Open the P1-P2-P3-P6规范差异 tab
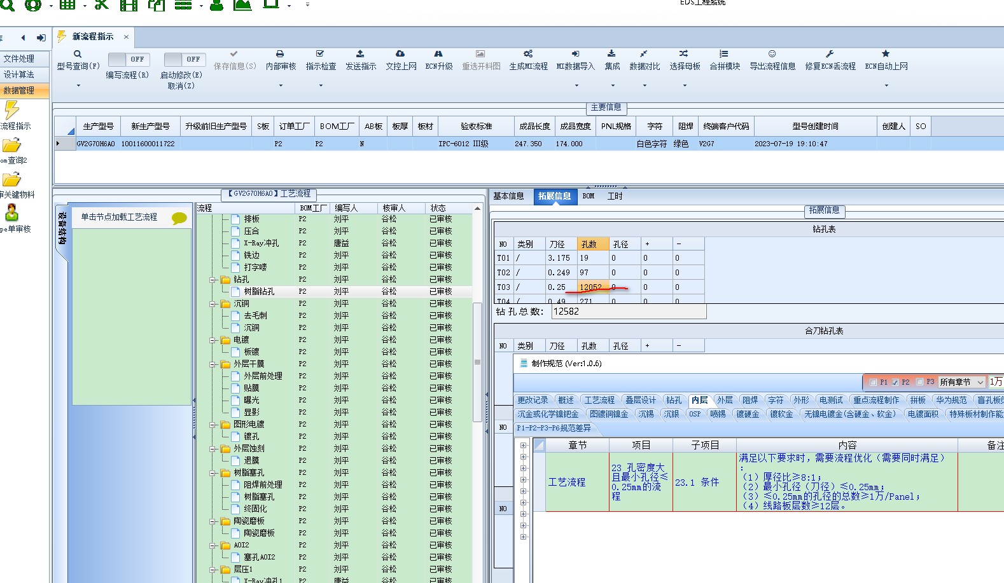Viewport: 1004px width, 583px height. coord(554,428)
